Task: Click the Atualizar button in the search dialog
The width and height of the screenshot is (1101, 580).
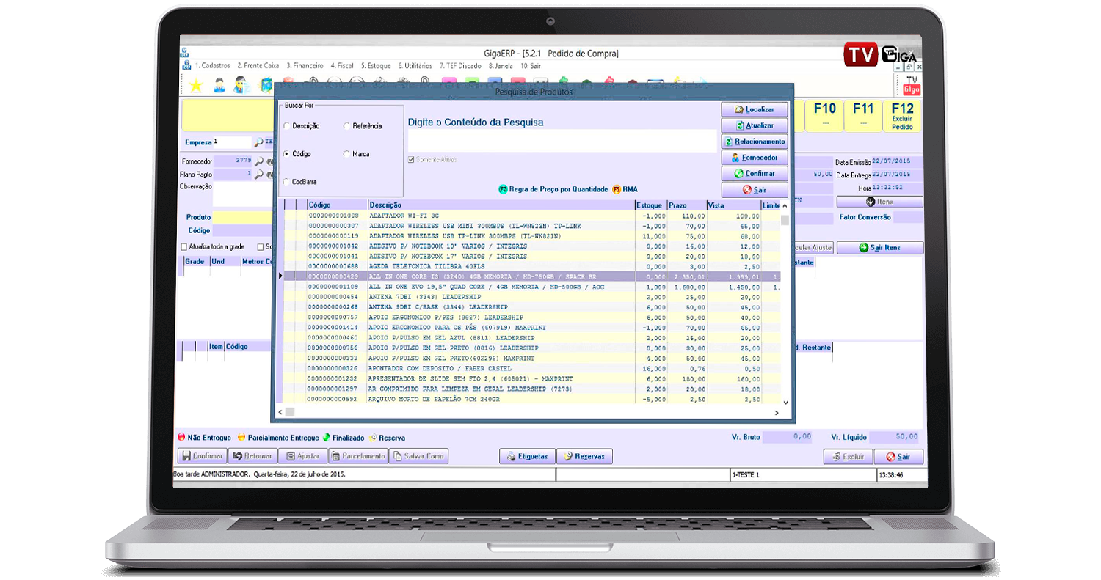Action: click(755, 125)
